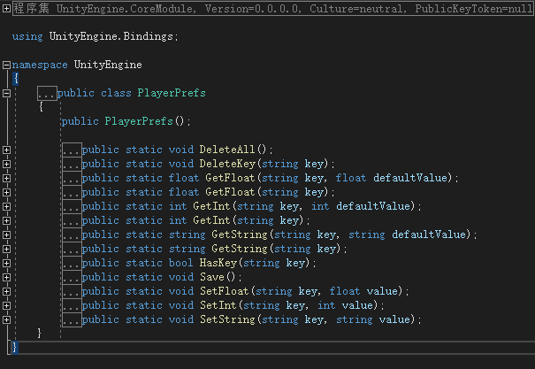Expand the collapsed assembly info region at top
The height and width of the screenshot is (369, 535).
click(6, 8)
